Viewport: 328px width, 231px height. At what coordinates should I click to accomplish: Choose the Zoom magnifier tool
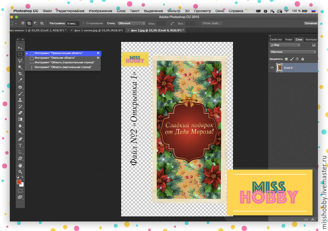tap(20, 172)
